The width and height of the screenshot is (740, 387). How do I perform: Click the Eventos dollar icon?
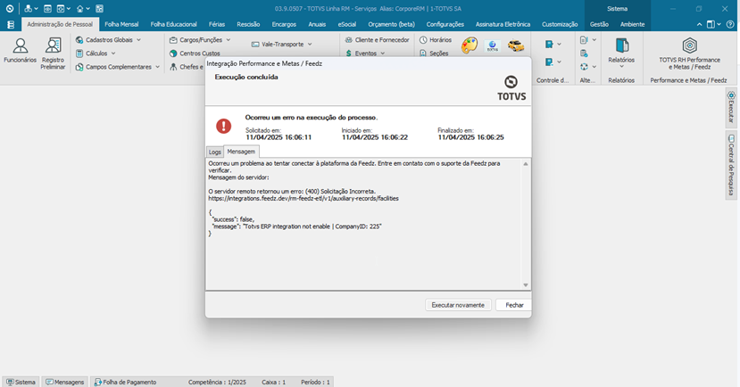click(x=349, y=54)
